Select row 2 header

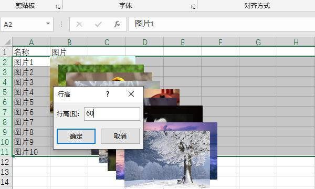[6, 61]
